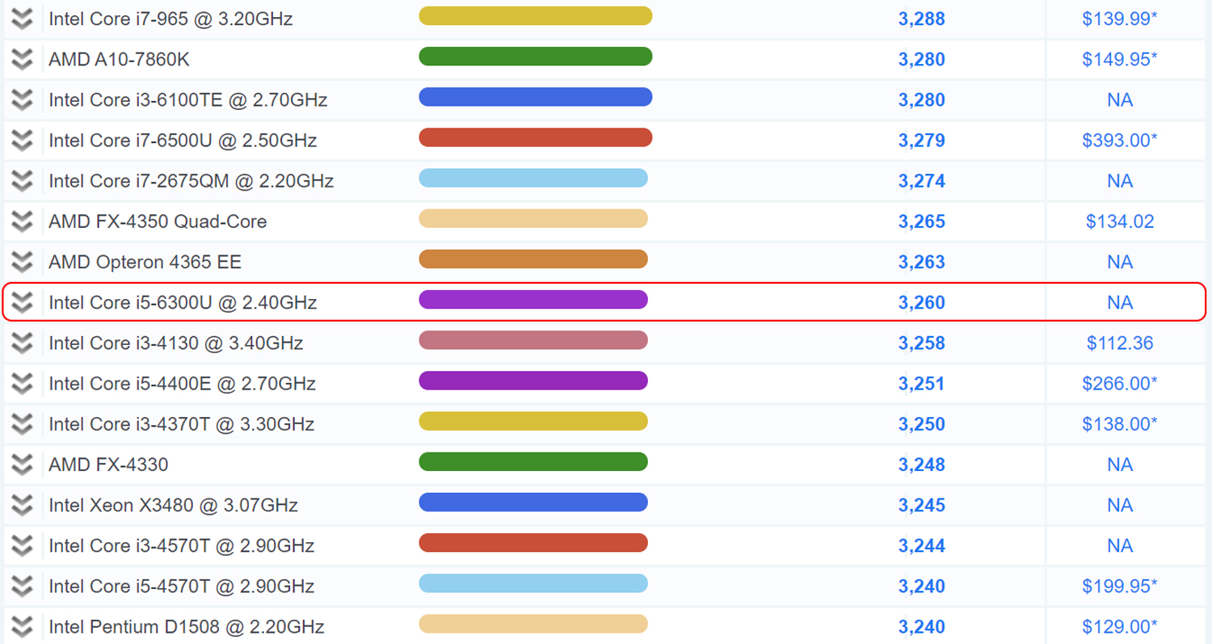
Task: Expand the Intel Pentium D1508 row chevron
Action: [23, 626]
